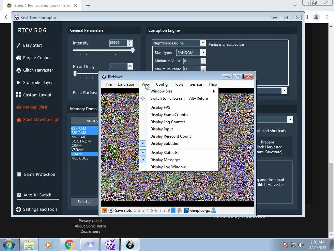Open the BizHawk Tools menu
Viewport: 334px width, 251px height.
178,84
